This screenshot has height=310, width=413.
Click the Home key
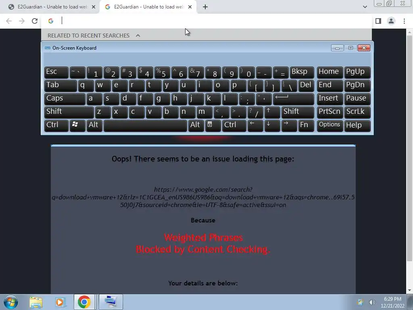click(330, 72)
